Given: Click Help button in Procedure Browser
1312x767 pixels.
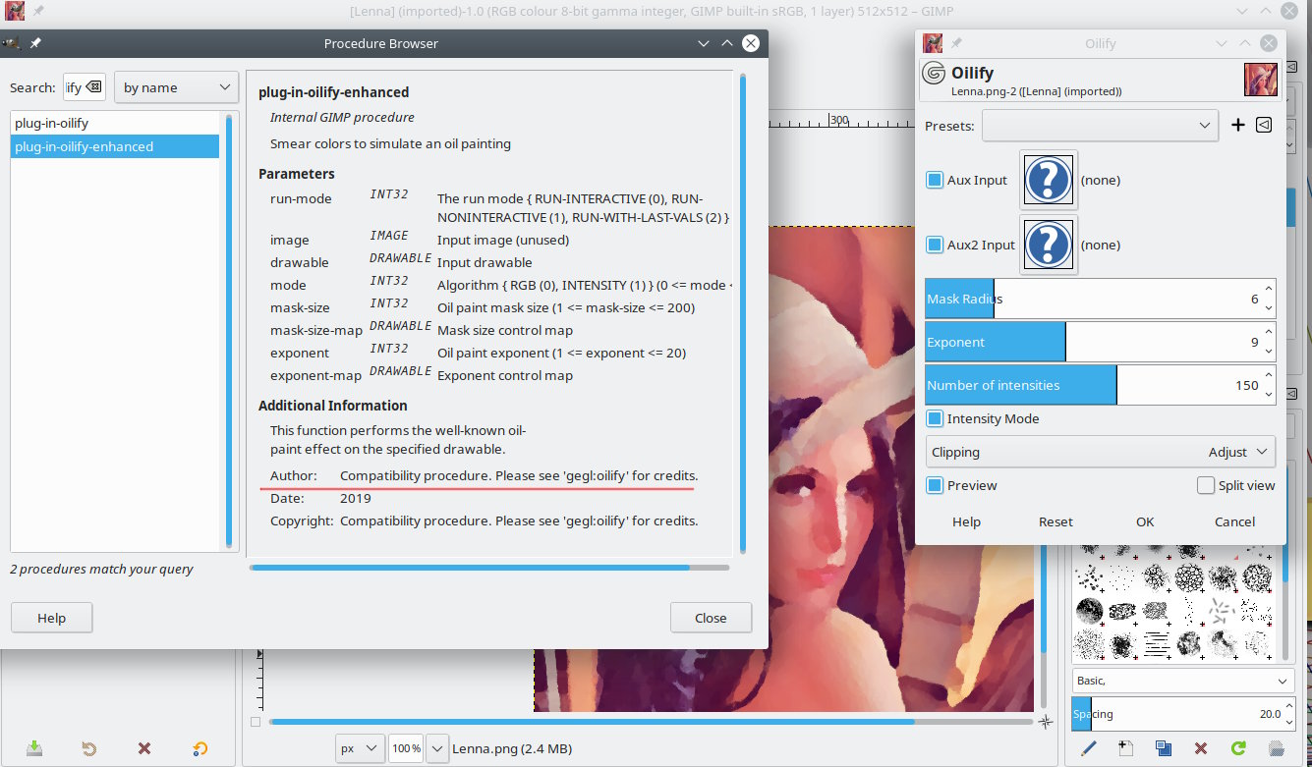Looking at the screenshot, I should [x=51, y=618].
